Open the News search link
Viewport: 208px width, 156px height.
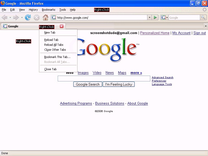(x=109, y=73)
